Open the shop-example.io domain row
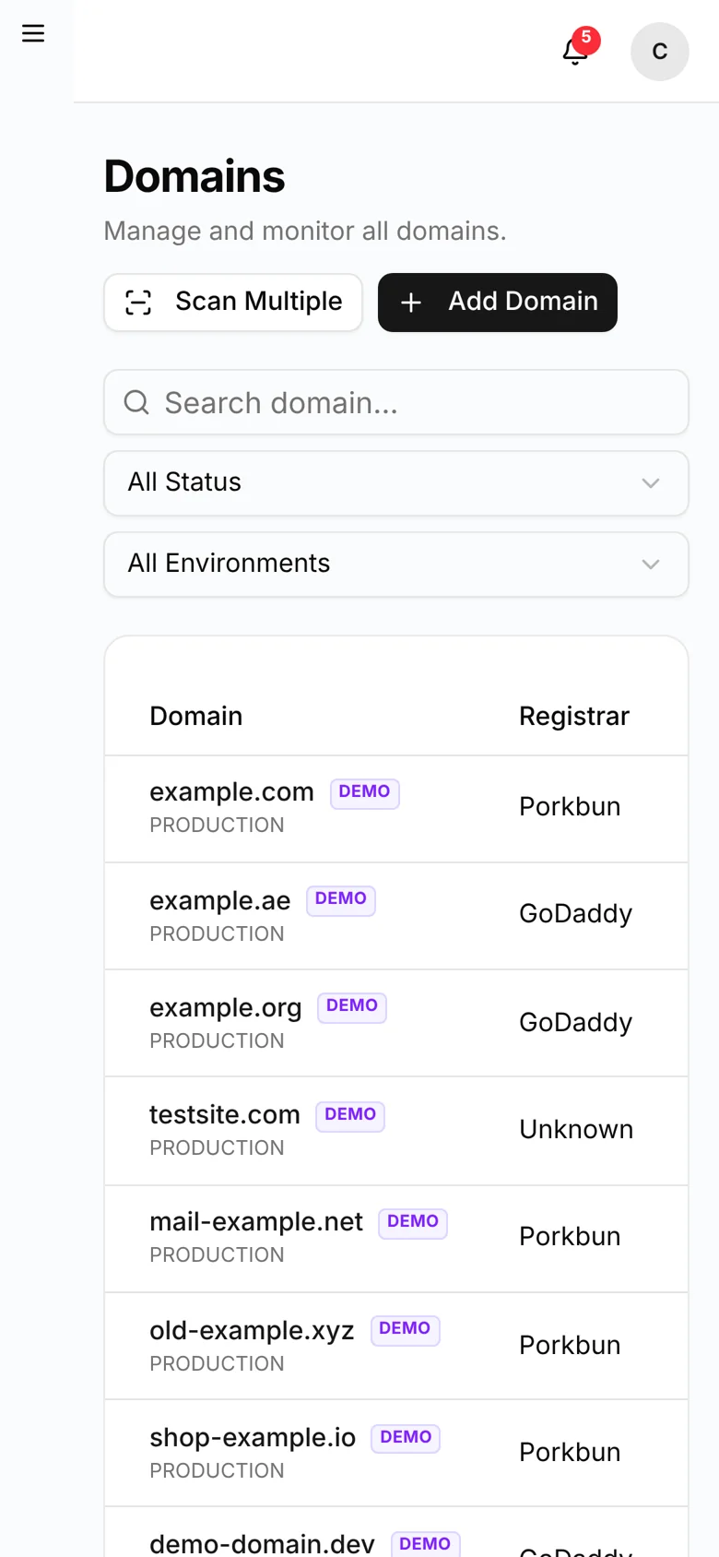719x1557 pixels. (x=396, y=1453)
